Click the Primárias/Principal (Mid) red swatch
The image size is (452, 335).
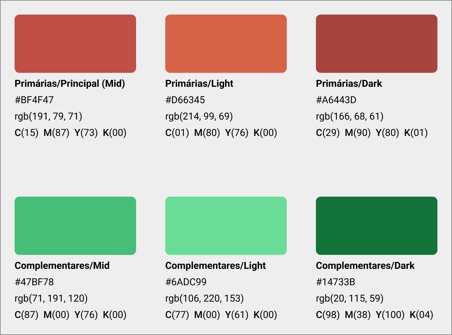75,44
